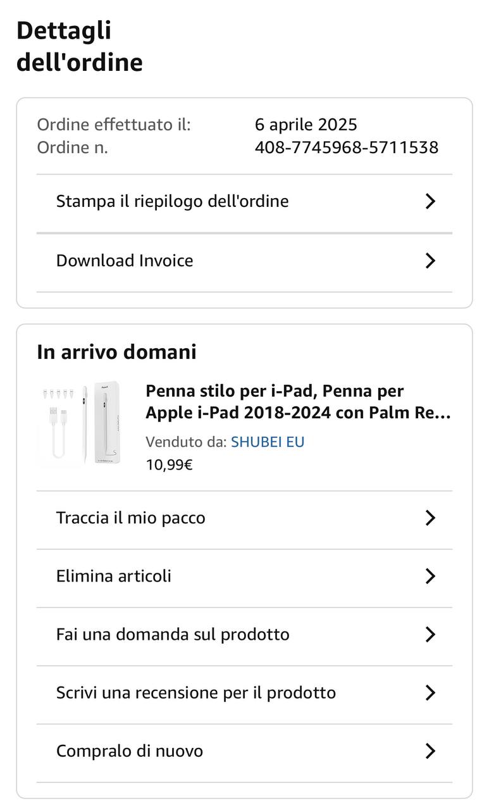Open Scrivi una recensione per il prodotto

(x=195, y=692)
